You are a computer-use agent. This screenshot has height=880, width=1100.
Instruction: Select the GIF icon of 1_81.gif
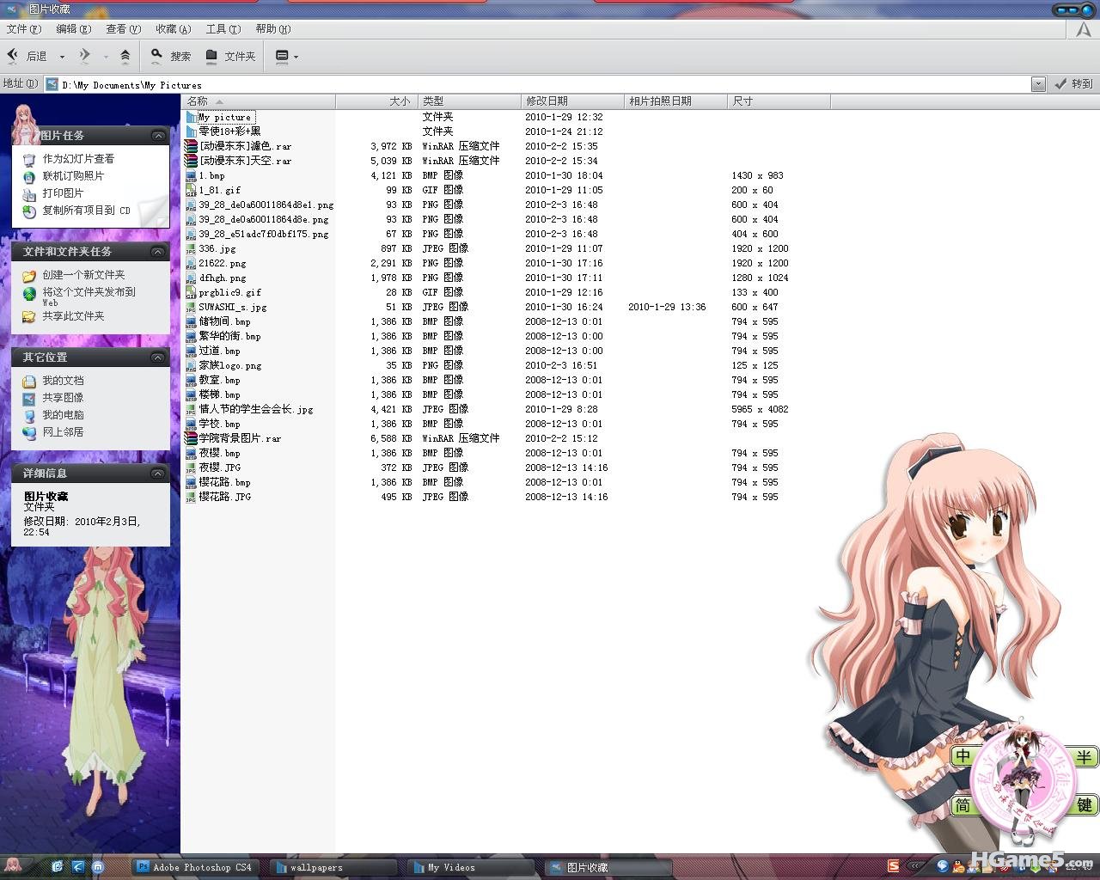click(191, 190)
